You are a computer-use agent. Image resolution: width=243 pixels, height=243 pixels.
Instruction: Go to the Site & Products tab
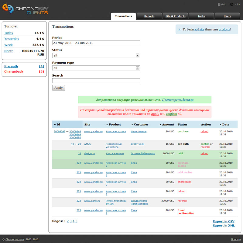tap(175, 16)
